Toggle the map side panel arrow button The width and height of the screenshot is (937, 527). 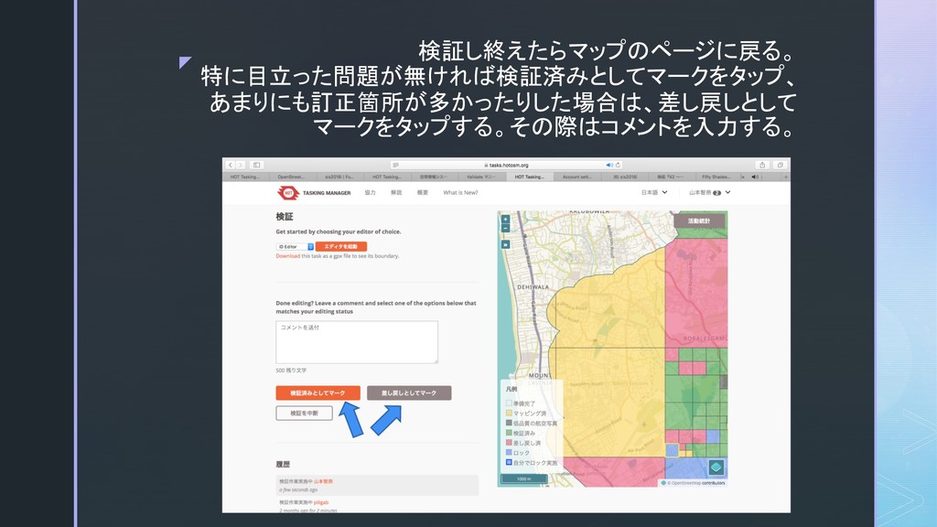tap(505, 244)
